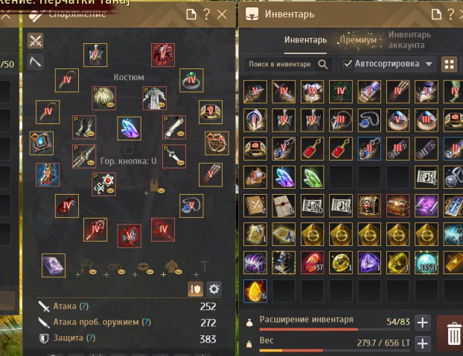The image size is (463, 356).
Task: Click the sword-and-shield stats icon
Action: 196,289
